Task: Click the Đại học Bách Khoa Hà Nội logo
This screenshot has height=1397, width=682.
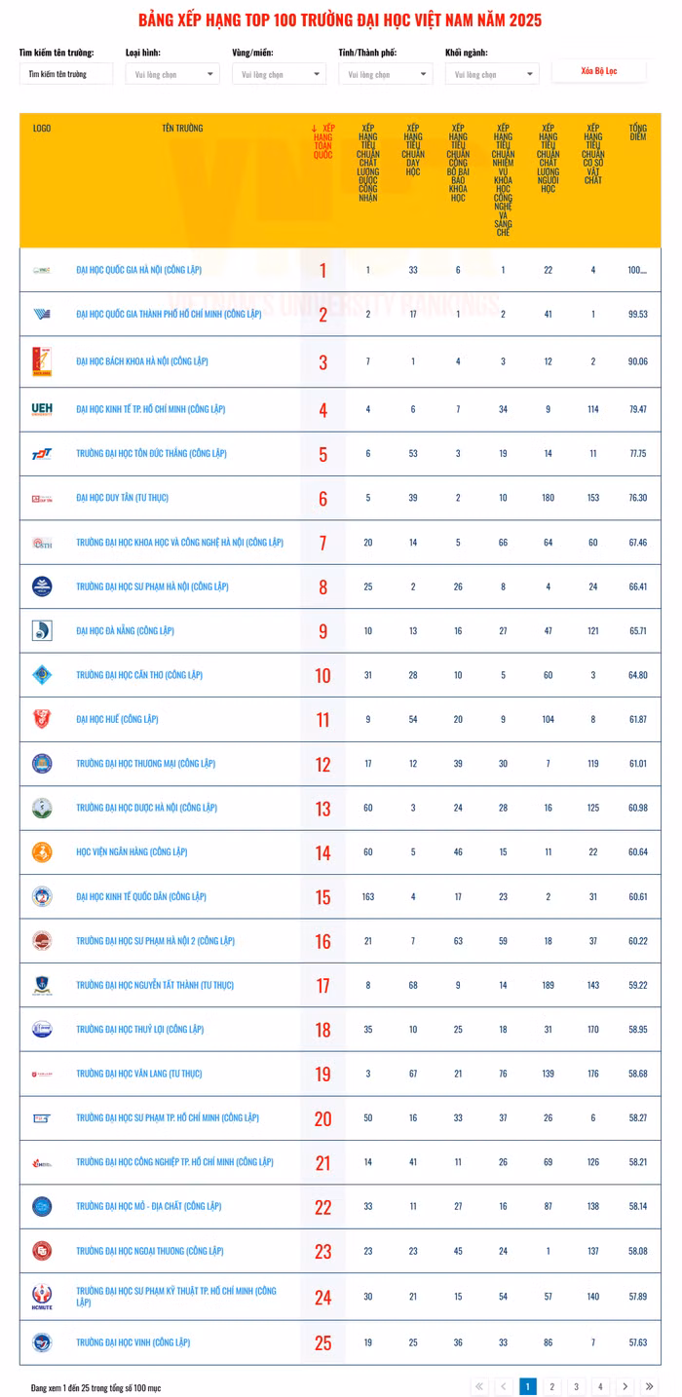Action: tap(42, 361)
